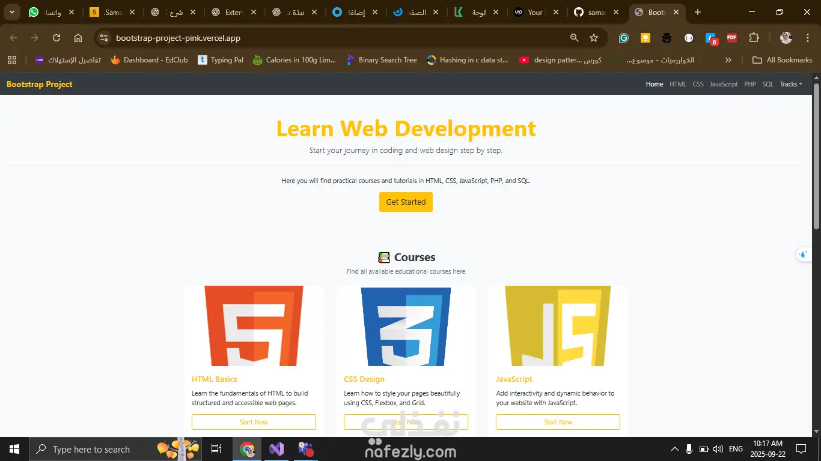The width and height of the screenshot is (821, 461).
Task: Select the 'CSS Design' card title
Action: coord(364,379)
